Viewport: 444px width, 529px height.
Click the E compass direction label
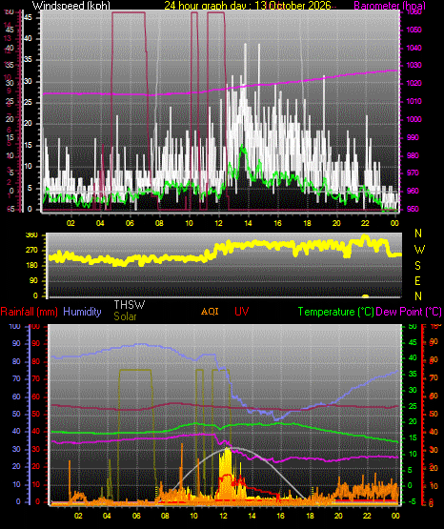417,280
